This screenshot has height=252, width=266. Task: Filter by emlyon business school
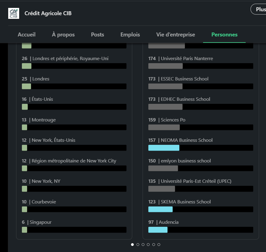pos(201,165)
